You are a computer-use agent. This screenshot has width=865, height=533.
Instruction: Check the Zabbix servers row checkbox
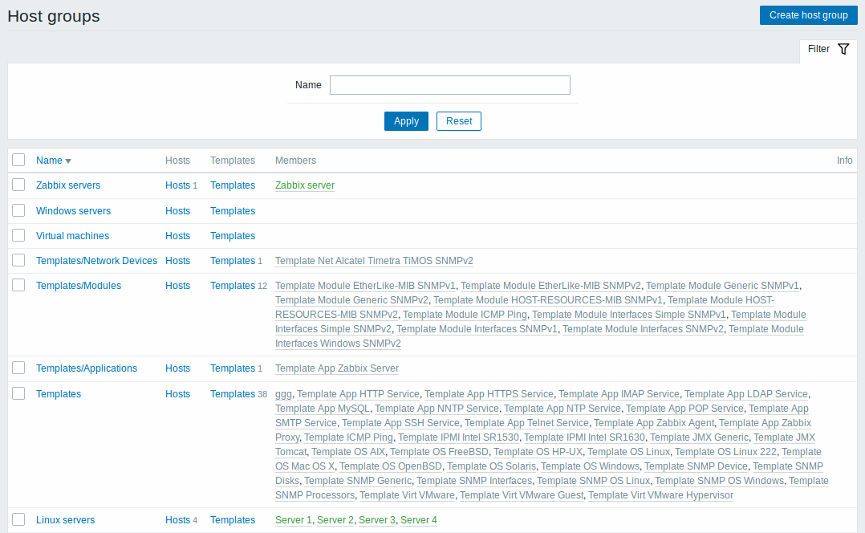click(x=18, y=185)
